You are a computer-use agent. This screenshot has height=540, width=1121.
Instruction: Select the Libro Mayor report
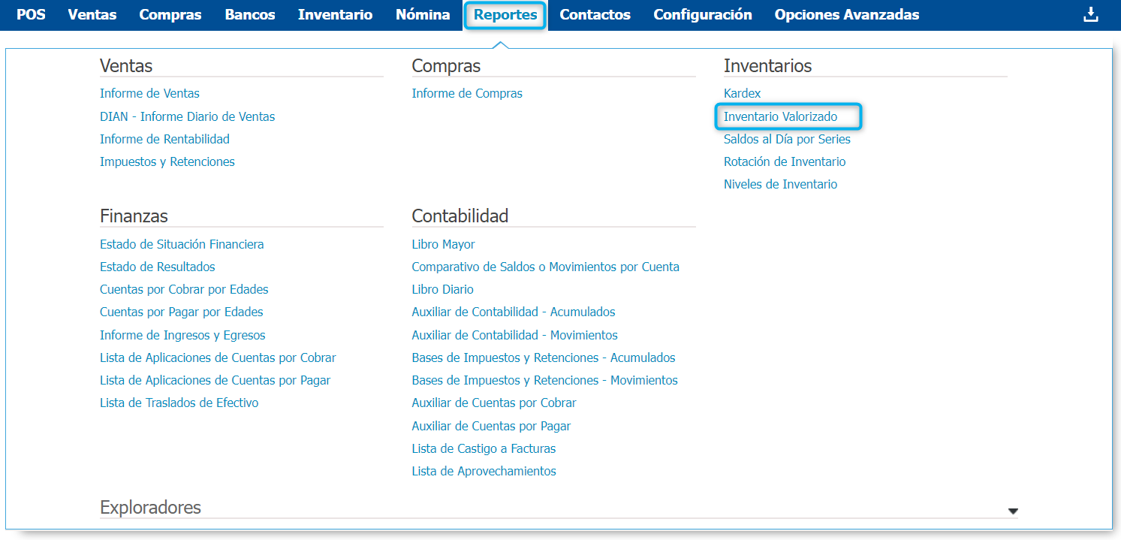[x=443, y=244]
